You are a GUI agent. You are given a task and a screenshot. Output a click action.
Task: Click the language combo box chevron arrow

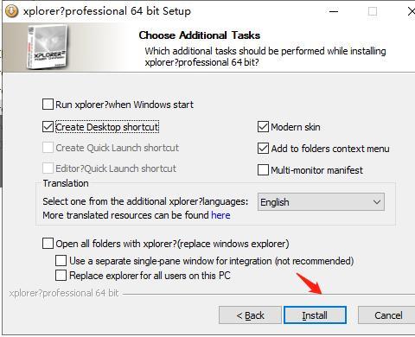click(377, 202)
